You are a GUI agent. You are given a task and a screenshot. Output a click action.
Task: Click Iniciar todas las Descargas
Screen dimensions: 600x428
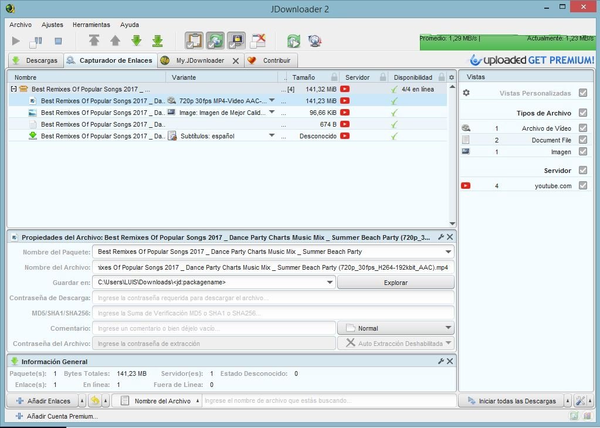click(511, 401)
